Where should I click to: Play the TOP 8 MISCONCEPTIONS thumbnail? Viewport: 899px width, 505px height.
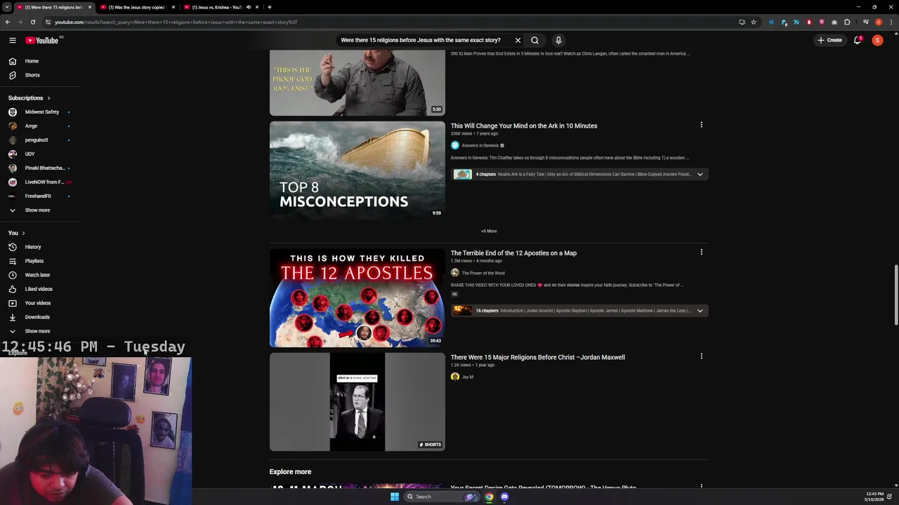click(x=357, y=170)
